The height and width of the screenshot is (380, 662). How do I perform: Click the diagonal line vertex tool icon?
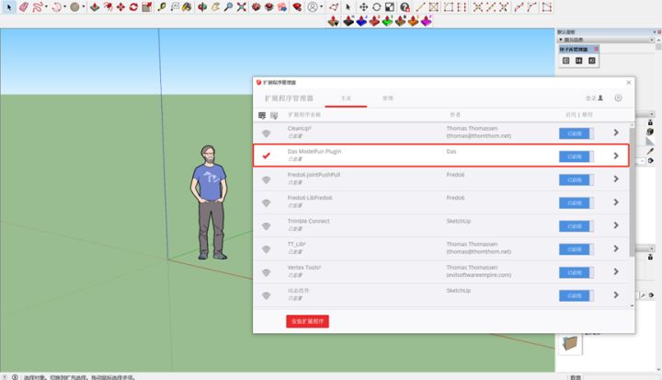(x=420, y=6)
